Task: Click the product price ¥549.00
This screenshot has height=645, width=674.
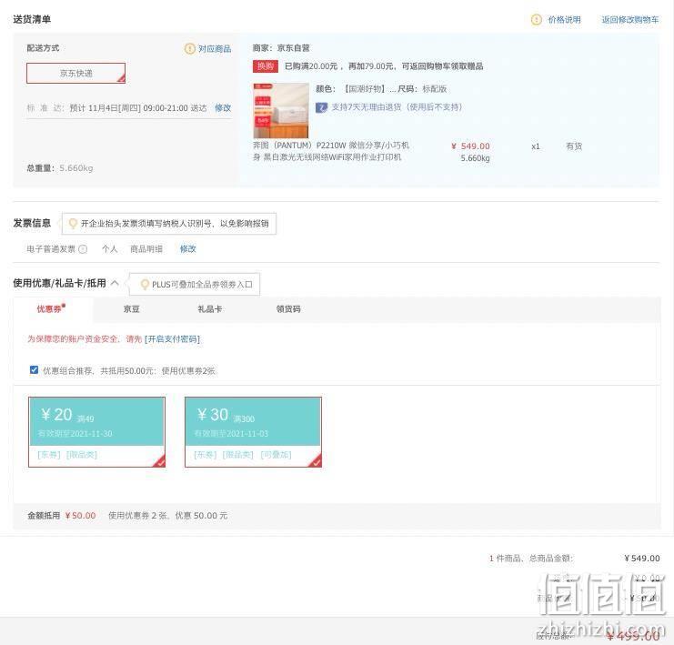Action: (470, 146)
